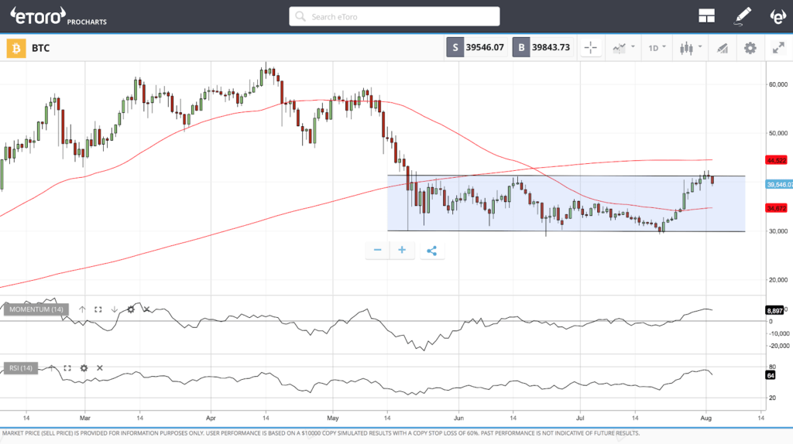Open the 1D timeframe dropdown
Screen dimensions: 793x444
point(657,48)
